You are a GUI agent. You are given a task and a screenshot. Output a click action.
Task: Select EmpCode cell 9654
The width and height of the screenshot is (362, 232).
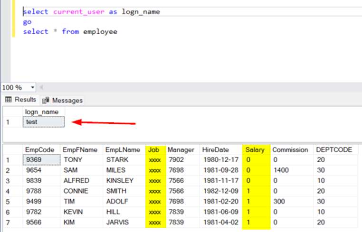pos(41,170)
